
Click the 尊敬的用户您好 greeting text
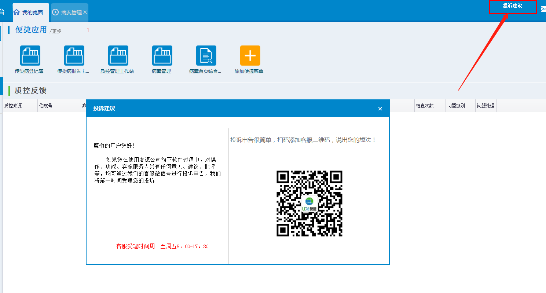(x=115, y=146)
